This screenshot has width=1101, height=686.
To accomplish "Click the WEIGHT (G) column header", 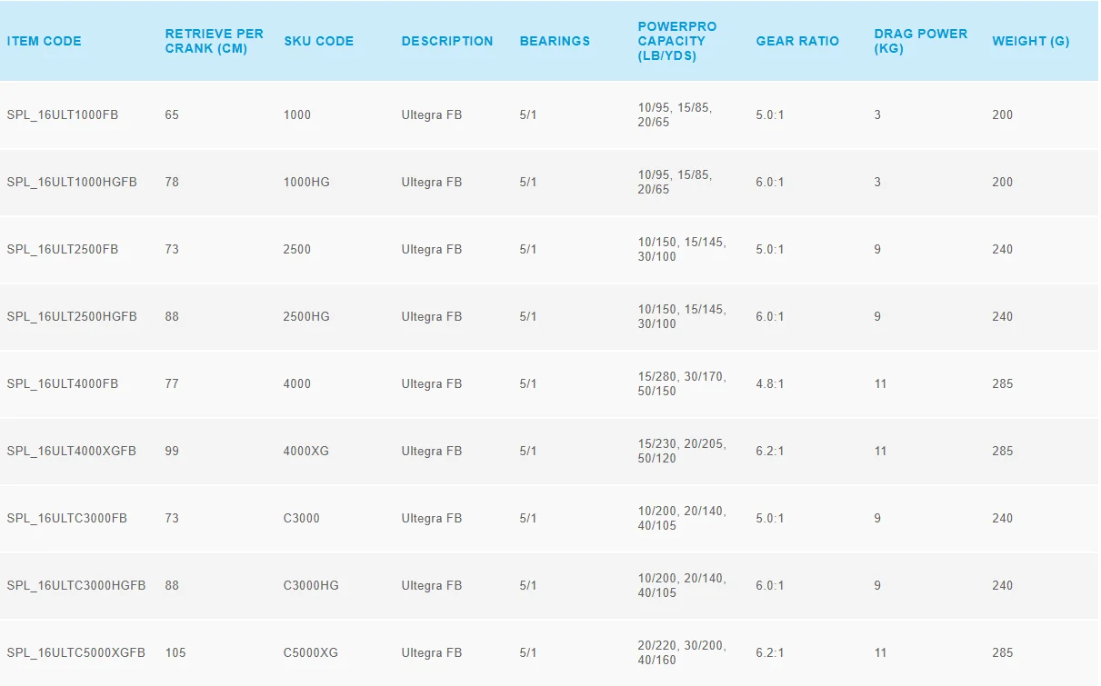I will (1031, 41).
